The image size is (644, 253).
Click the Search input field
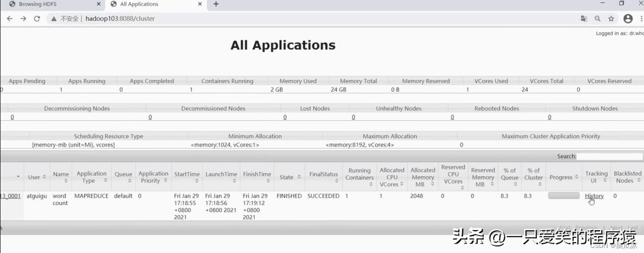(610, 157)
